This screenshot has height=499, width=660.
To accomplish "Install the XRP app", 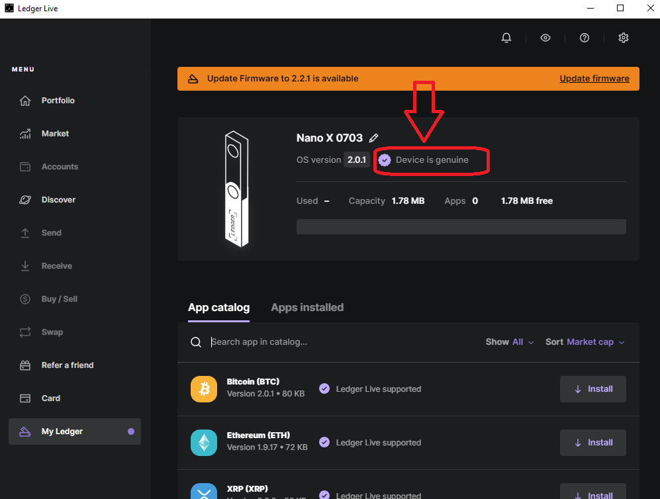I will [592, 491].
